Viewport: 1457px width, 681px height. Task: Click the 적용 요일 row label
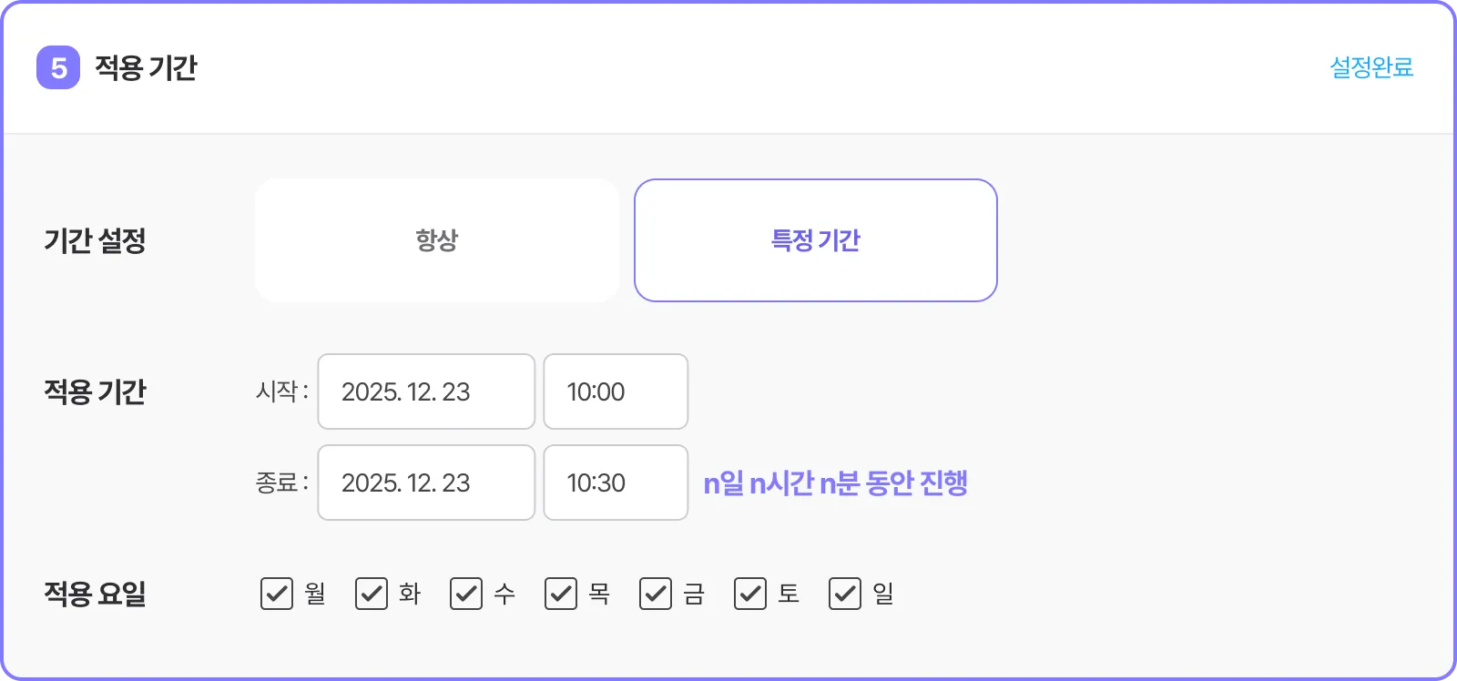(95, 594)
